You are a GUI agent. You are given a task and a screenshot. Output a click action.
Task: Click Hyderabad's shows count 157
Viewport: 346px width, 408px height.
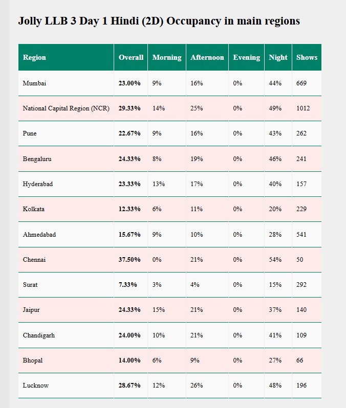(x=301, y=184)
